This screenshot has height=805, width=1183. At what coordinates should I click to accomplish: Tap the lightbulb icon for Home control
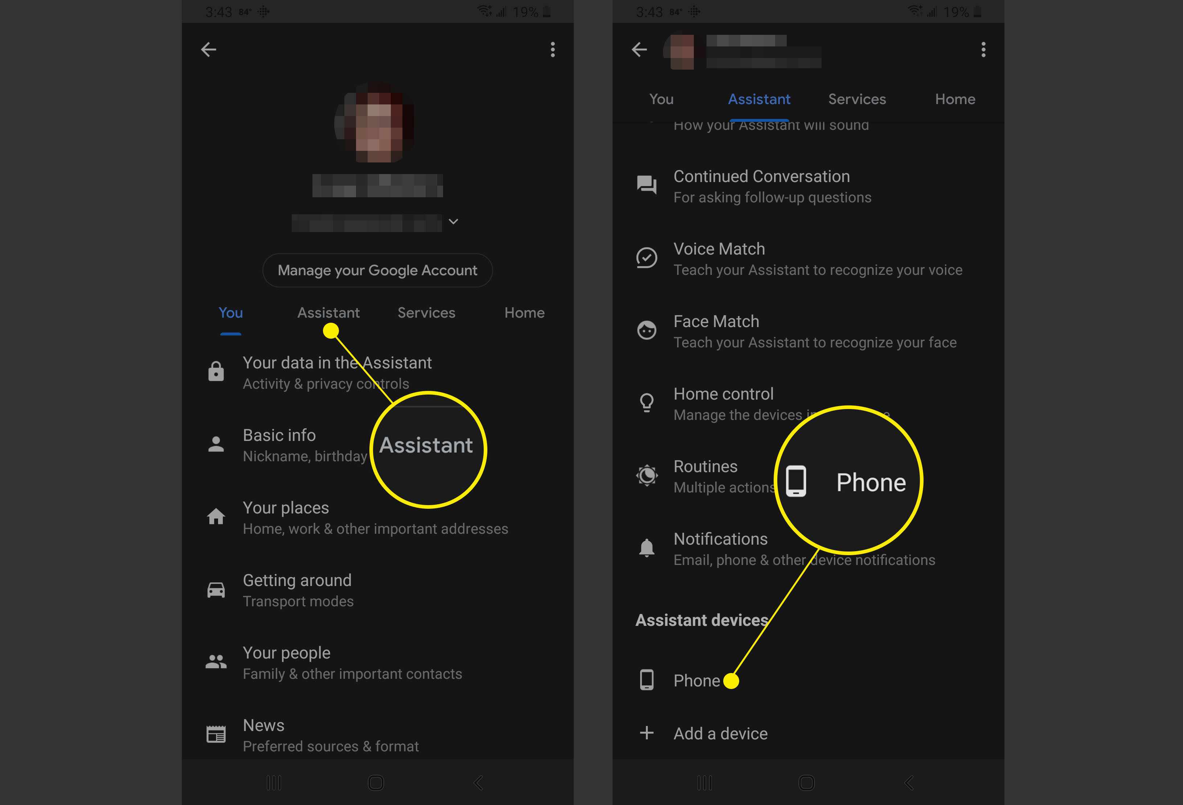click(646, 403)
